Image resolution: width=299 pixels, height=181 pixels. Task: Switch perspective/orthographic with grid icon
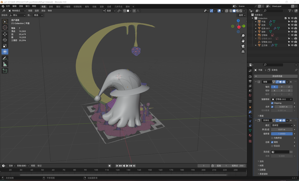coord(243,52)
